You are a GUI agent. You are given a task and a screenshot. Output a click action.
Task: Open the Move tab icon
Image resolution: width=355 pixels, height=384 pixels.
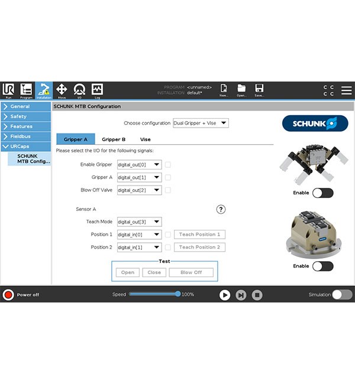(x=62, y=90)
